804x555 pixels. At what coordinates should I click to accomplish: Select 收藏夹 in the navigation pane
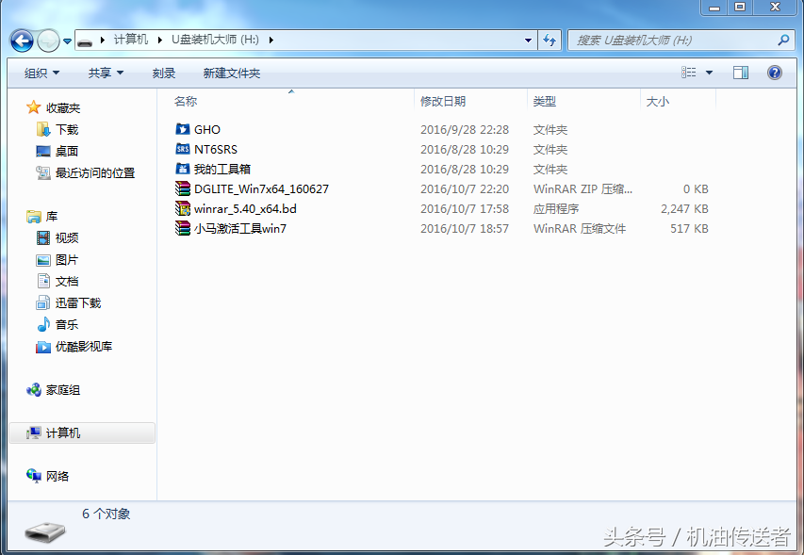point(62,107)
